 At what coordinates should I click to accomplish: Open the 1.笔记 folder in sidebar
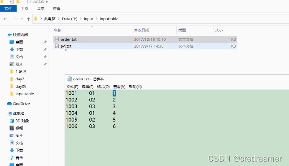click(x=21, y=72)
